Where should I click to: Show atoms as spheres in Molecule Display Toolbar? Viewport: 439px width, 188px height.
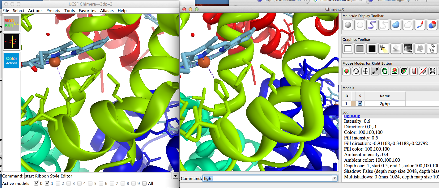pos(348,25)
